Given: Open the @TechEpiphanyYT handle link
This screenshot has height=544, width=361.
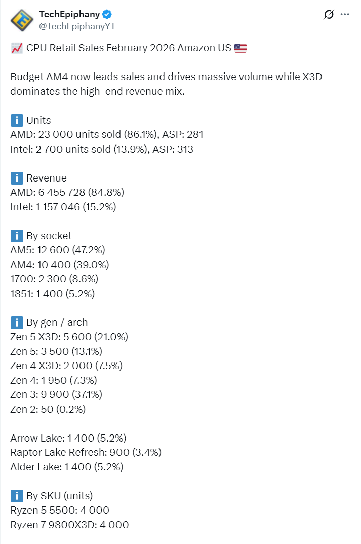Looking at the screenshot, I should point(77,26).
